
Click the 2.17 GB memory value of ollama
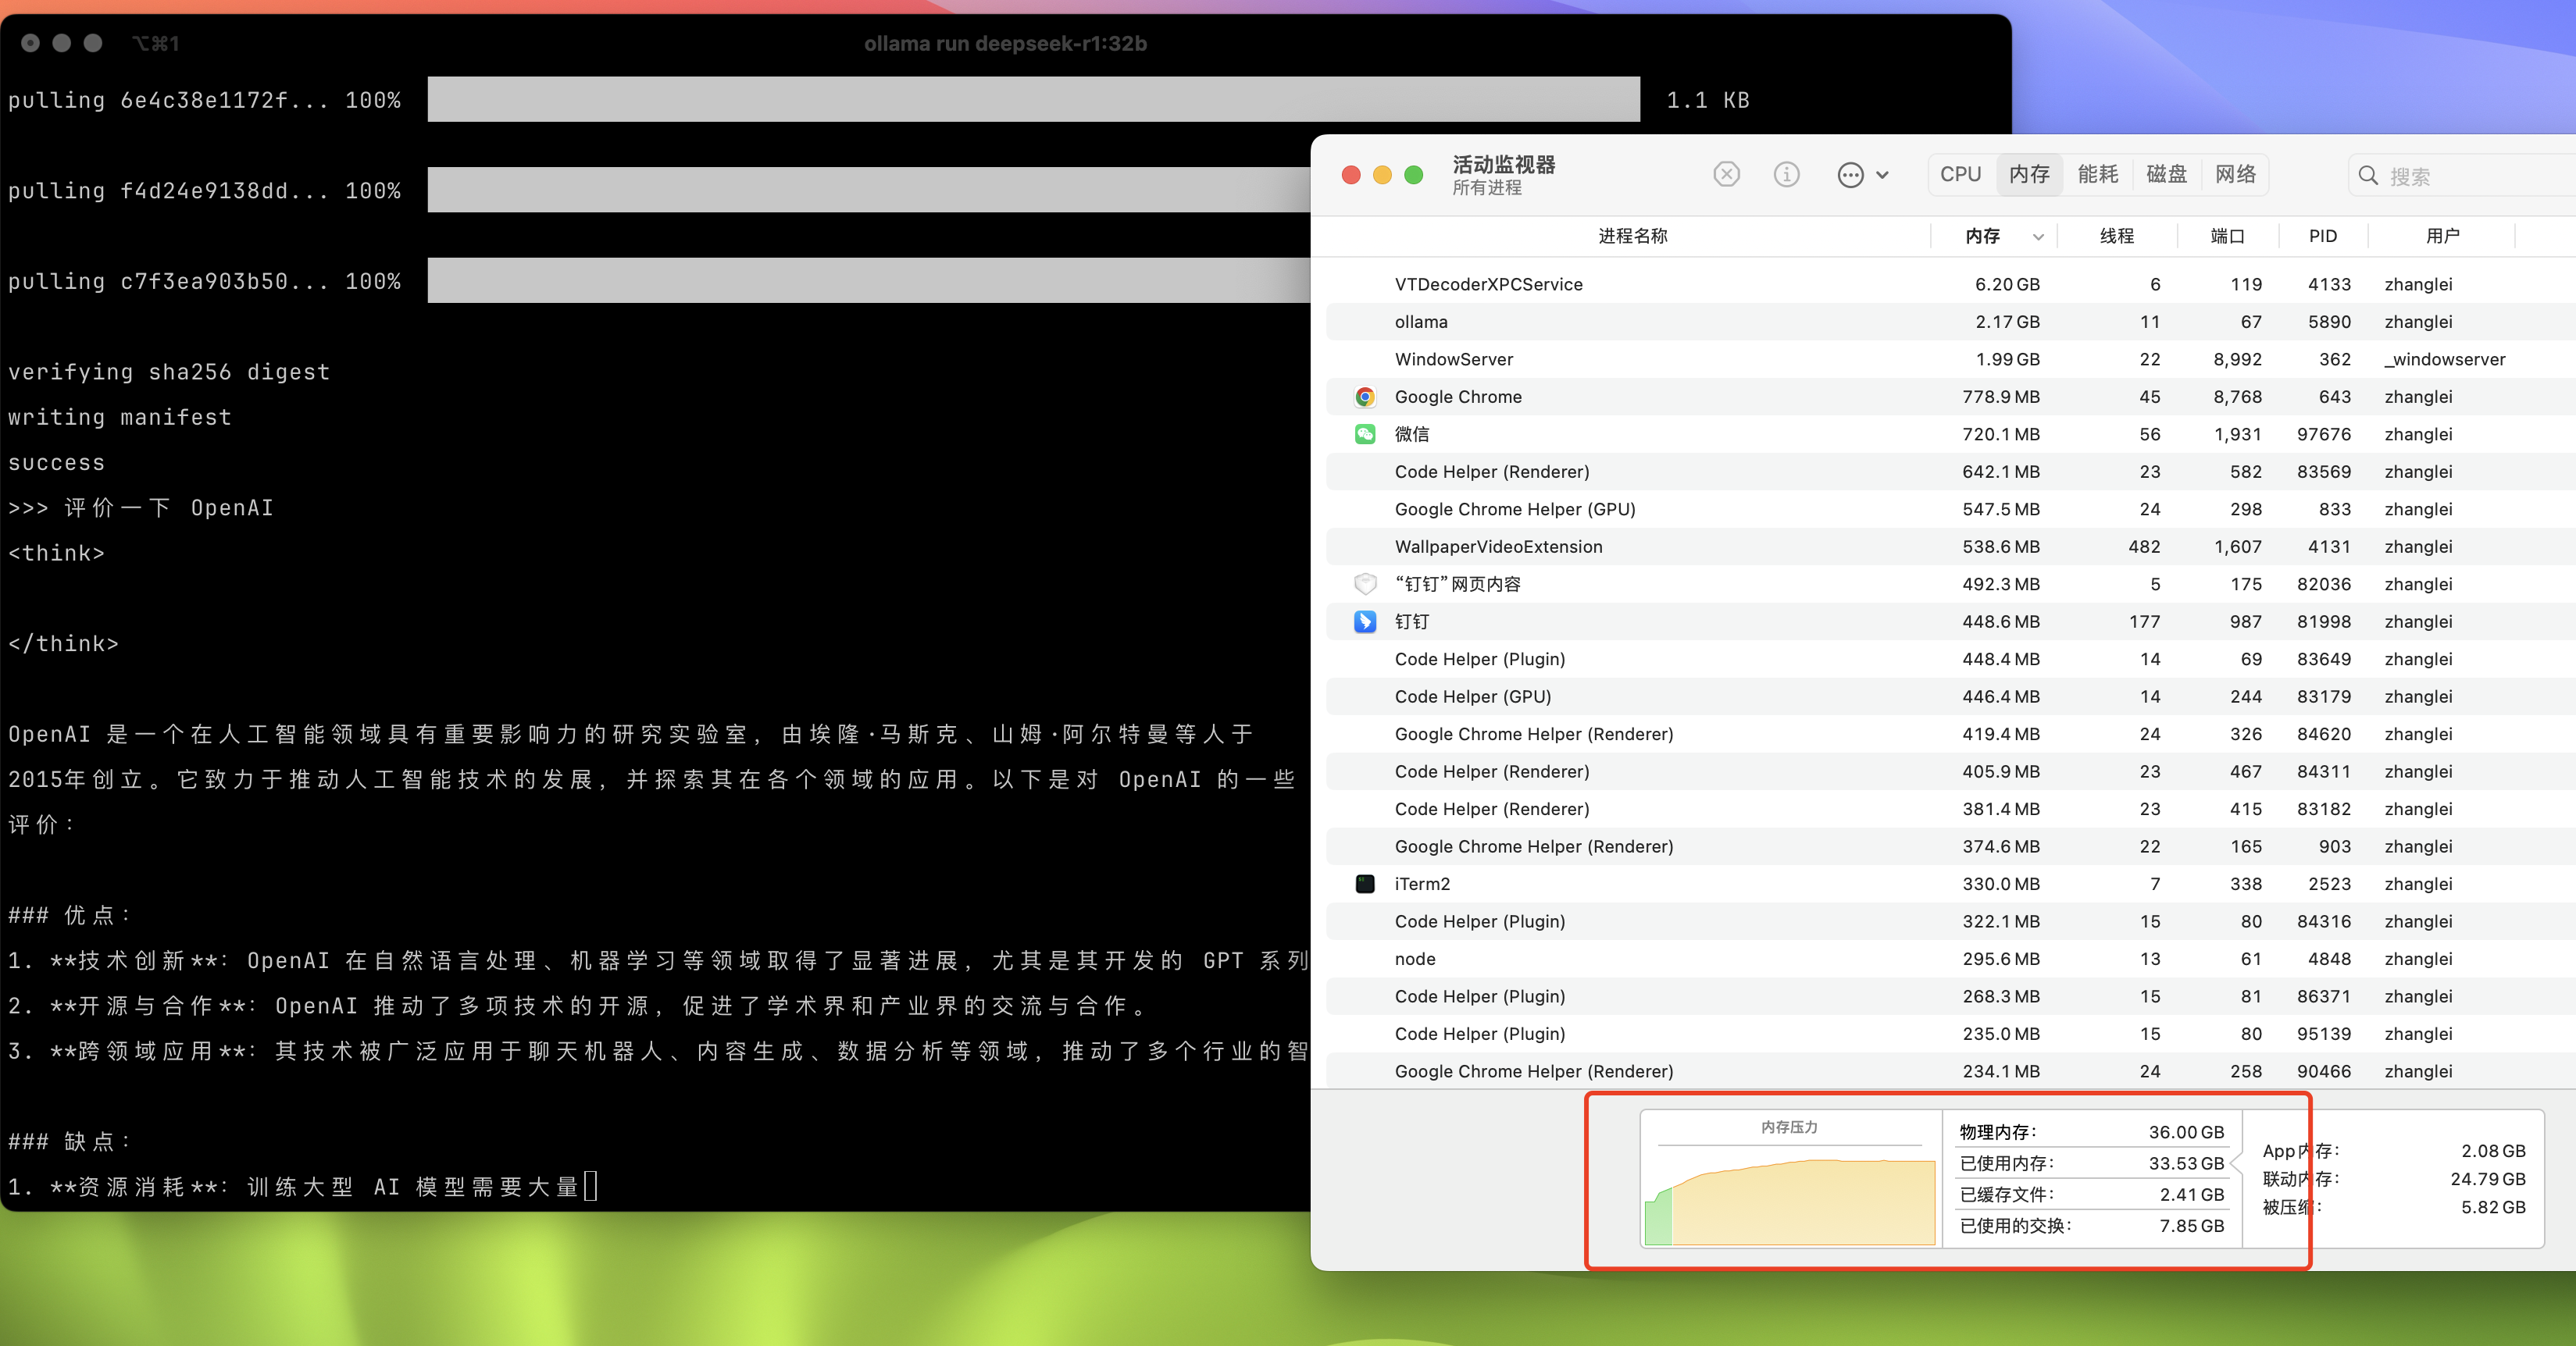click(2006, 322)
